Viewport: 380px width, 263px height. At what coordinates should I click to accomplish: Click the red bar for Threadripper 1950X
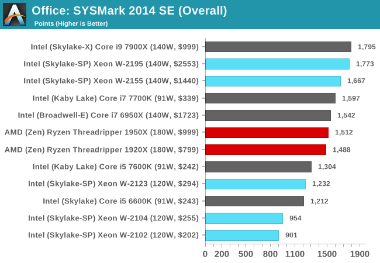[267, 133]
